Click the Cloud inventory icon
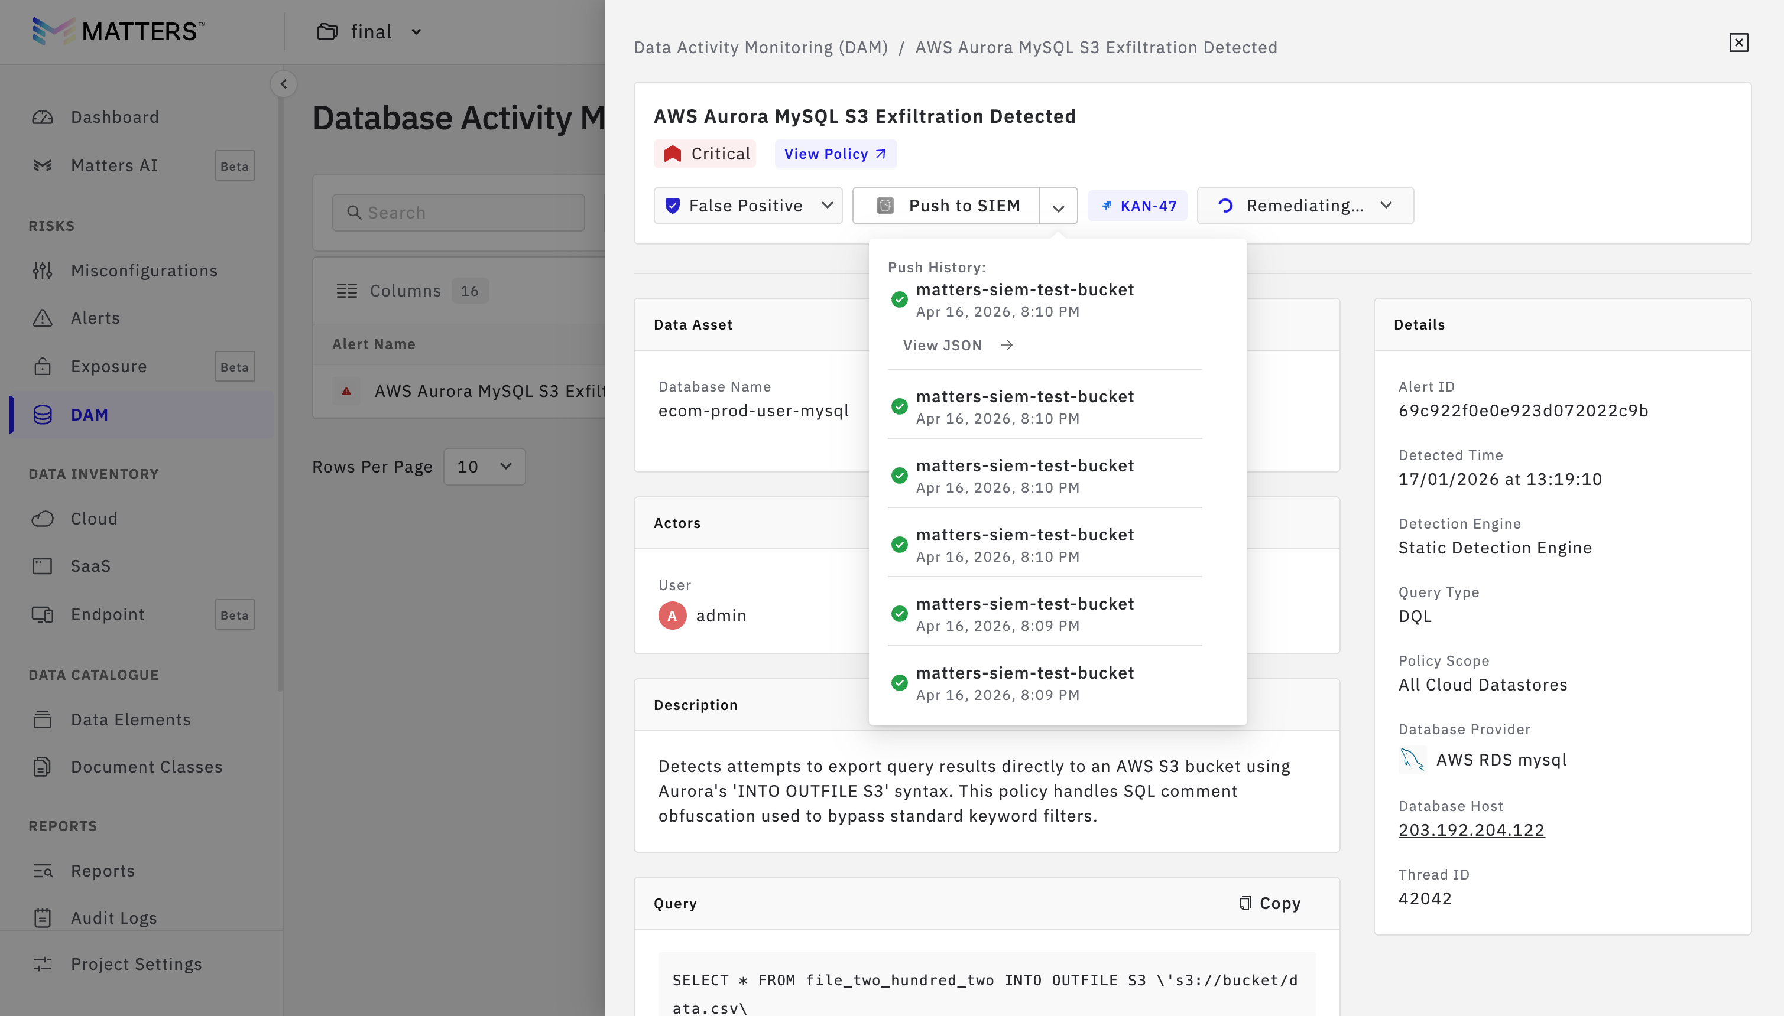Screen dimensions: 1784x1016 (43, 519)
